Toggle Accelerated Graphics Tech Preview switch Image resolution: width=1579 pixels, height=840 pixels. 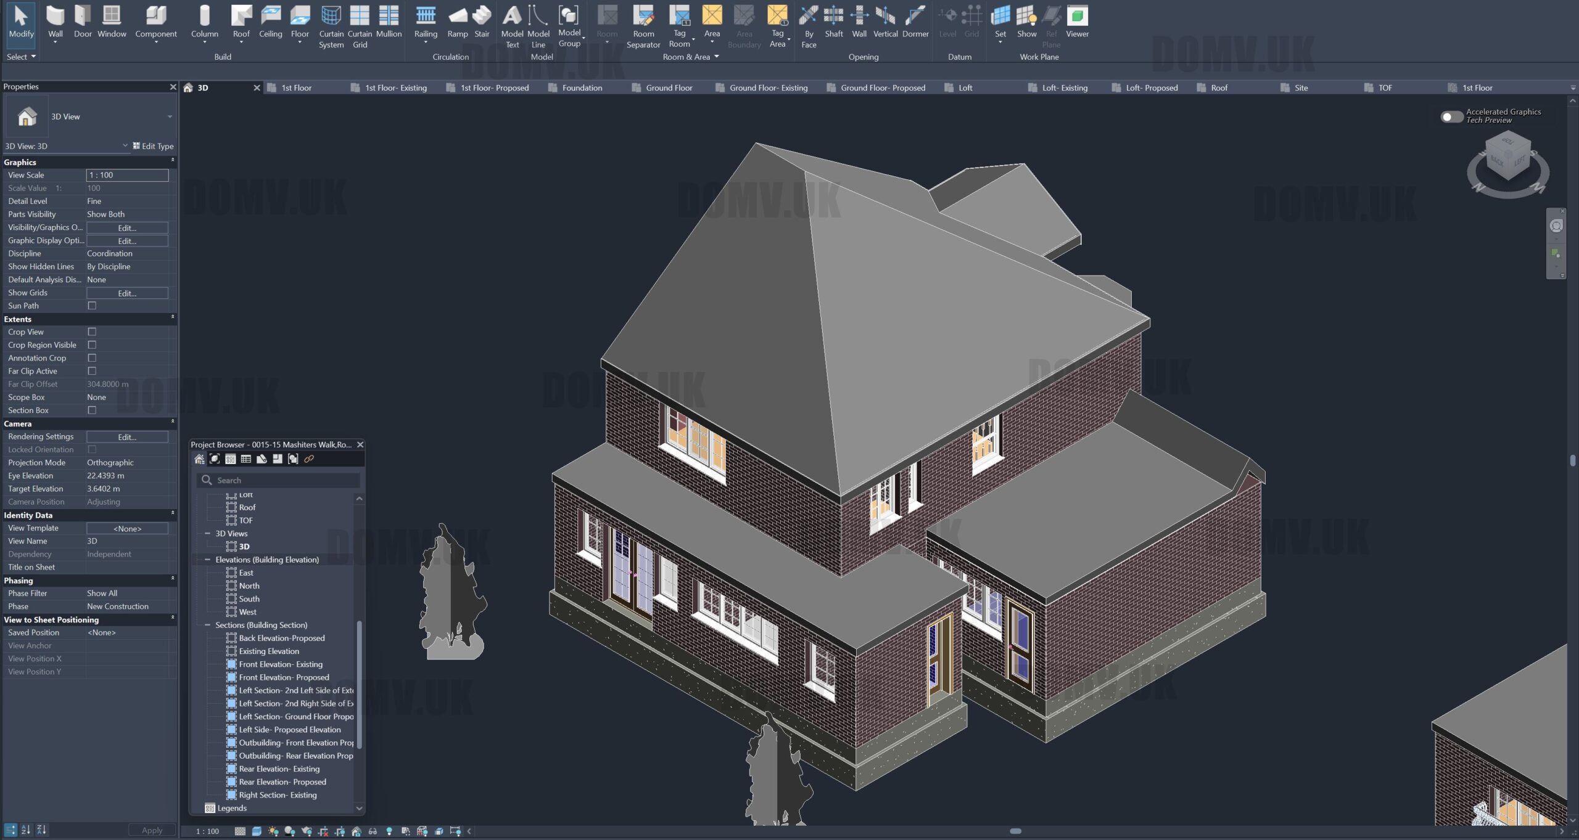tap(1451, 116)
